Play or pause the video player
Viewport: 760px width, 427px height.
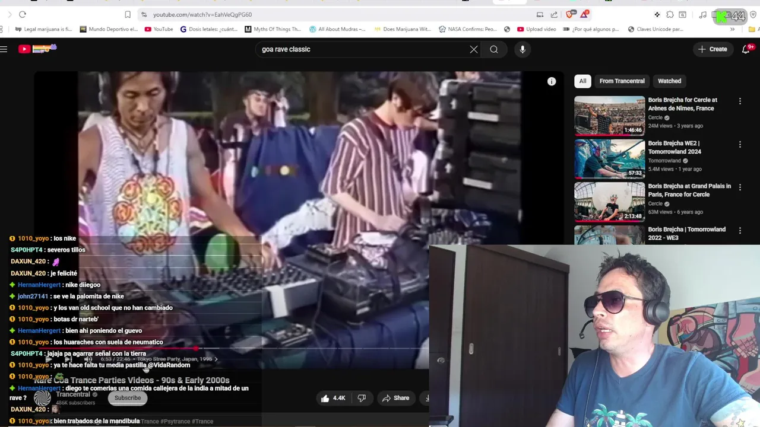[49, 359]
